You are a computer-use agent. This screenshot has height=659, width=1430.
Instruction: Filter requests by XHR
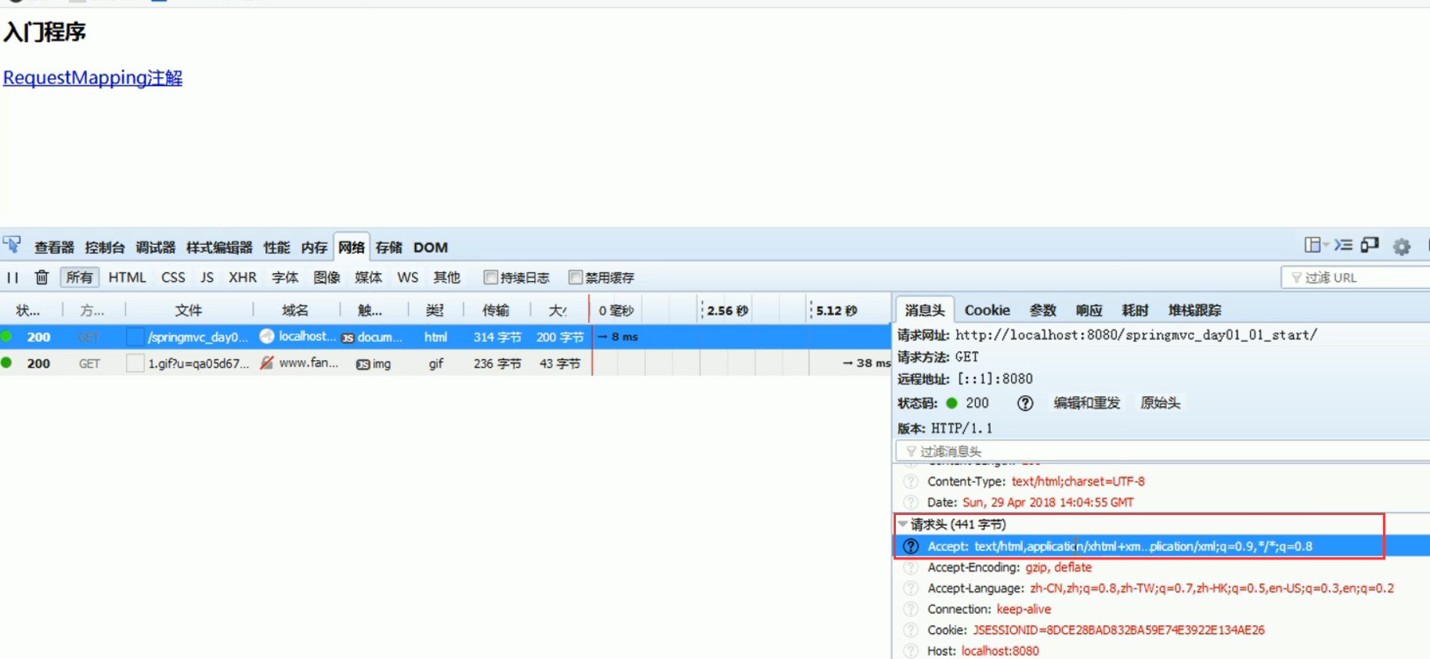pos(243,277)
